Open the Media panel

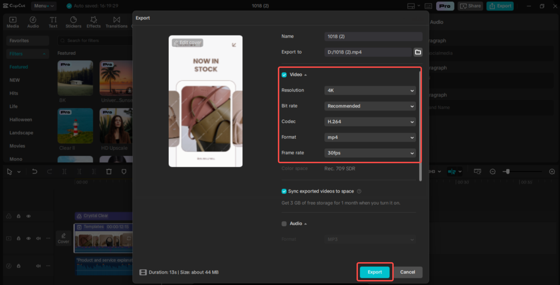tap(13, 22)
